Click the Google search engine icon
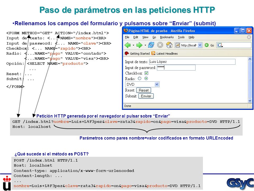Image resolution: width=254 pixels, height=191 pixels. (220, 45)
